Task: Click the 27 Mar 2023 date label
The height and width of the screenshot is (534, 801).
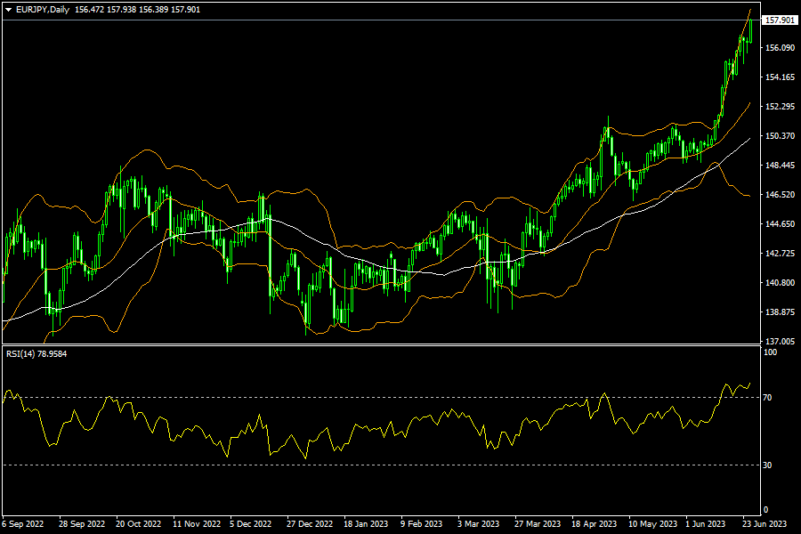Action: click(x=538, y=524)
